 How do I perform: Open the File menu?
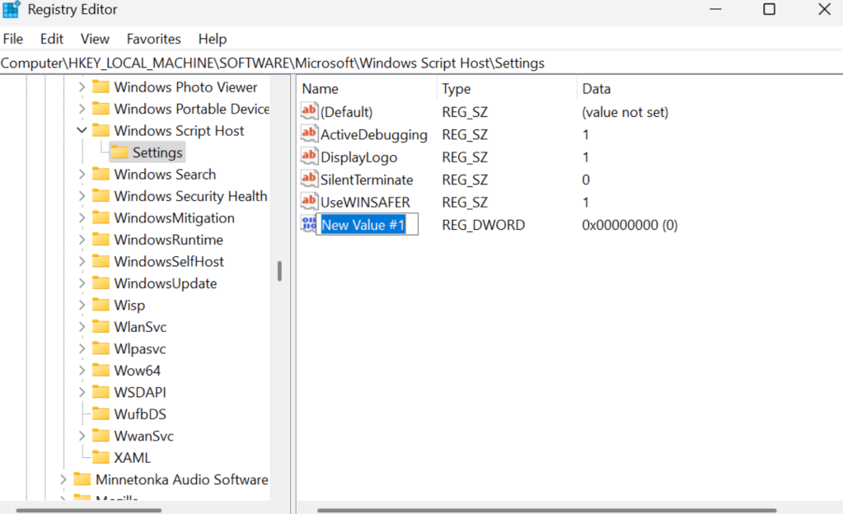13,39
